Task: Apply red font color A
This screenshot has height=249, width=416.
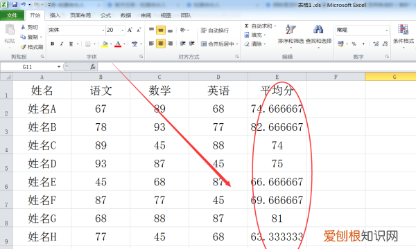Action: pyautogui.click(x=118, y=44)
